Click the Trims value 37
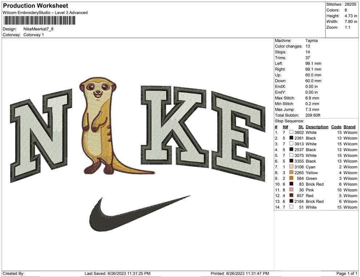360x277 pixels. (308, 57)
